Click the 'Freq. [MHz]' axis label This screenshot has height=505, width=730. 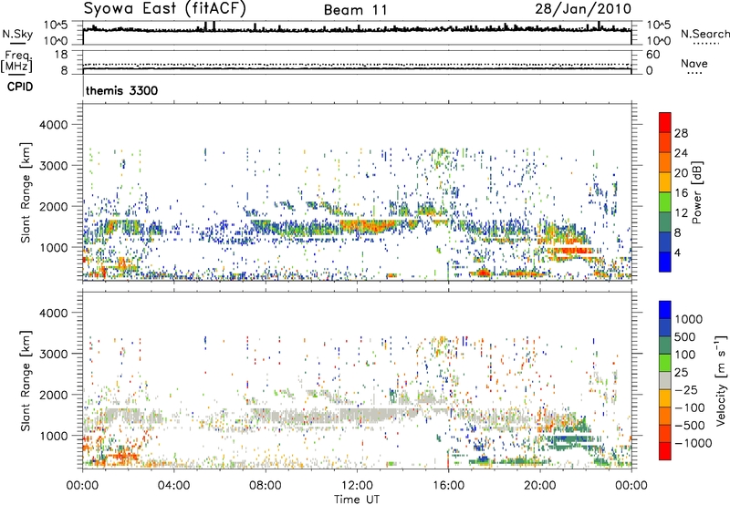[x=16, y=62]
